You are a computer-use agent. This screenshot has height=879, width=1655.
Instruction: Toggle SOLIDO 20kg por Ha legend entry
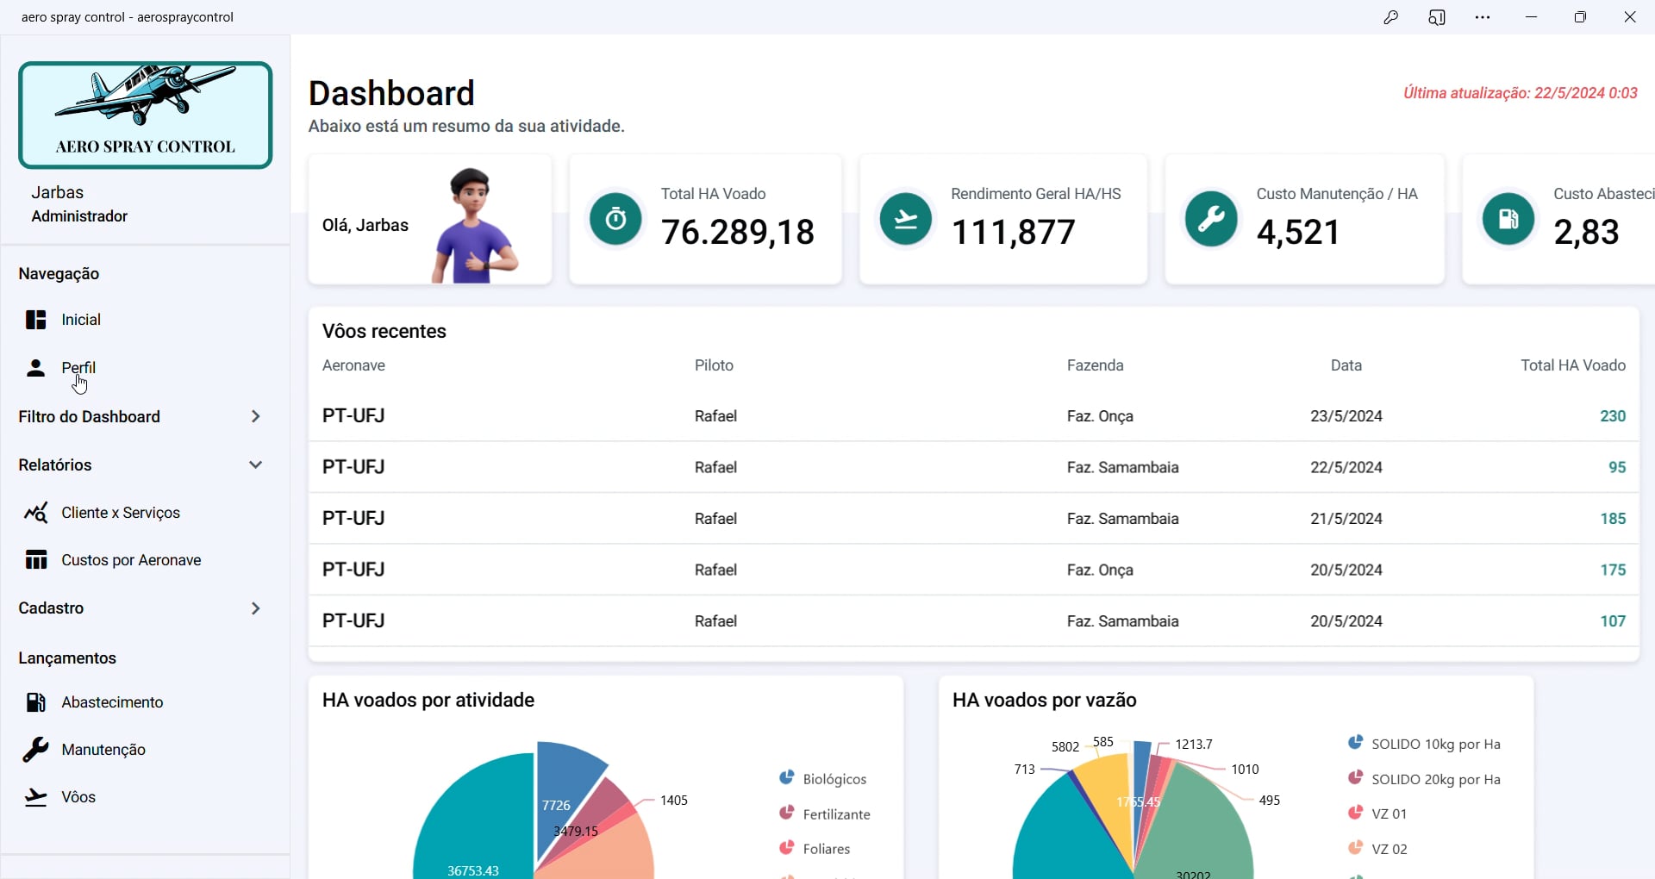tap(1424, 779)
